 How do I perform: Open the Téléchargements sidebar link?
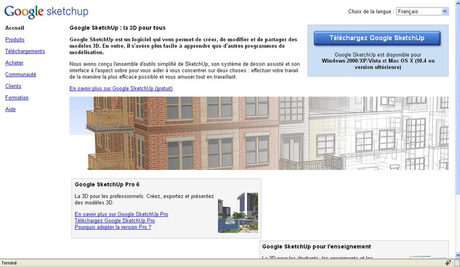coord(25,51)
